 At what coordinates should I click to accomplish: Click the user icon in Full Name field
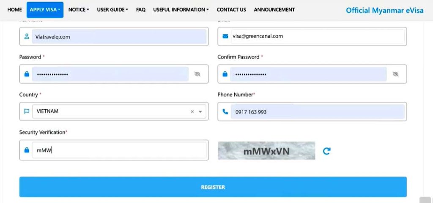tap(27, 36)
